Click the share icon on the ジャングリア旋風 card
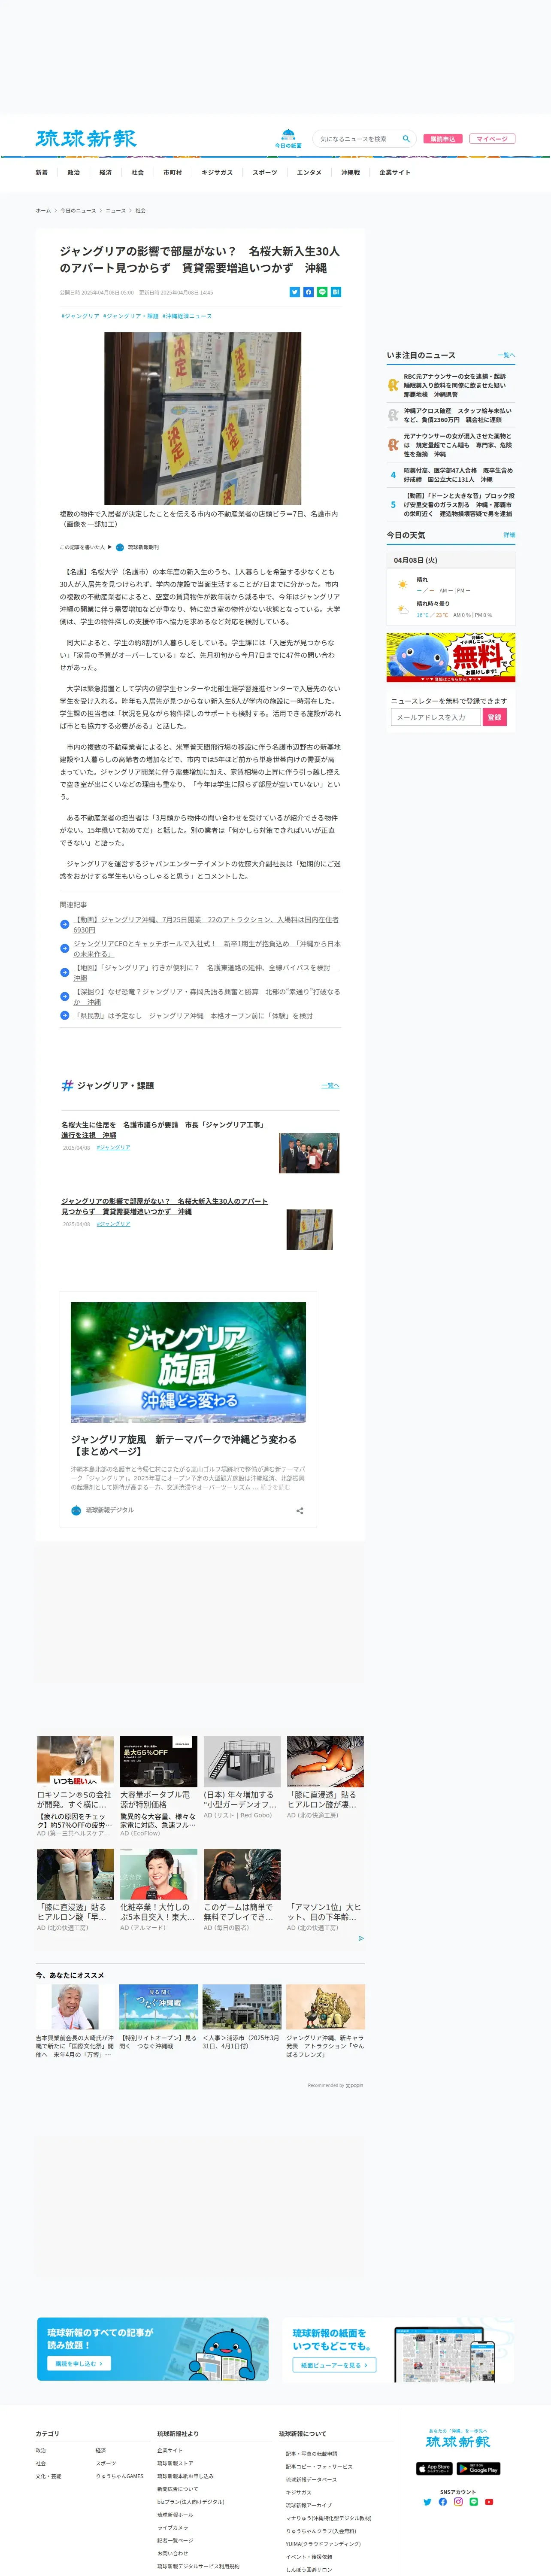551x2576 pixels. pos(300,1510)
